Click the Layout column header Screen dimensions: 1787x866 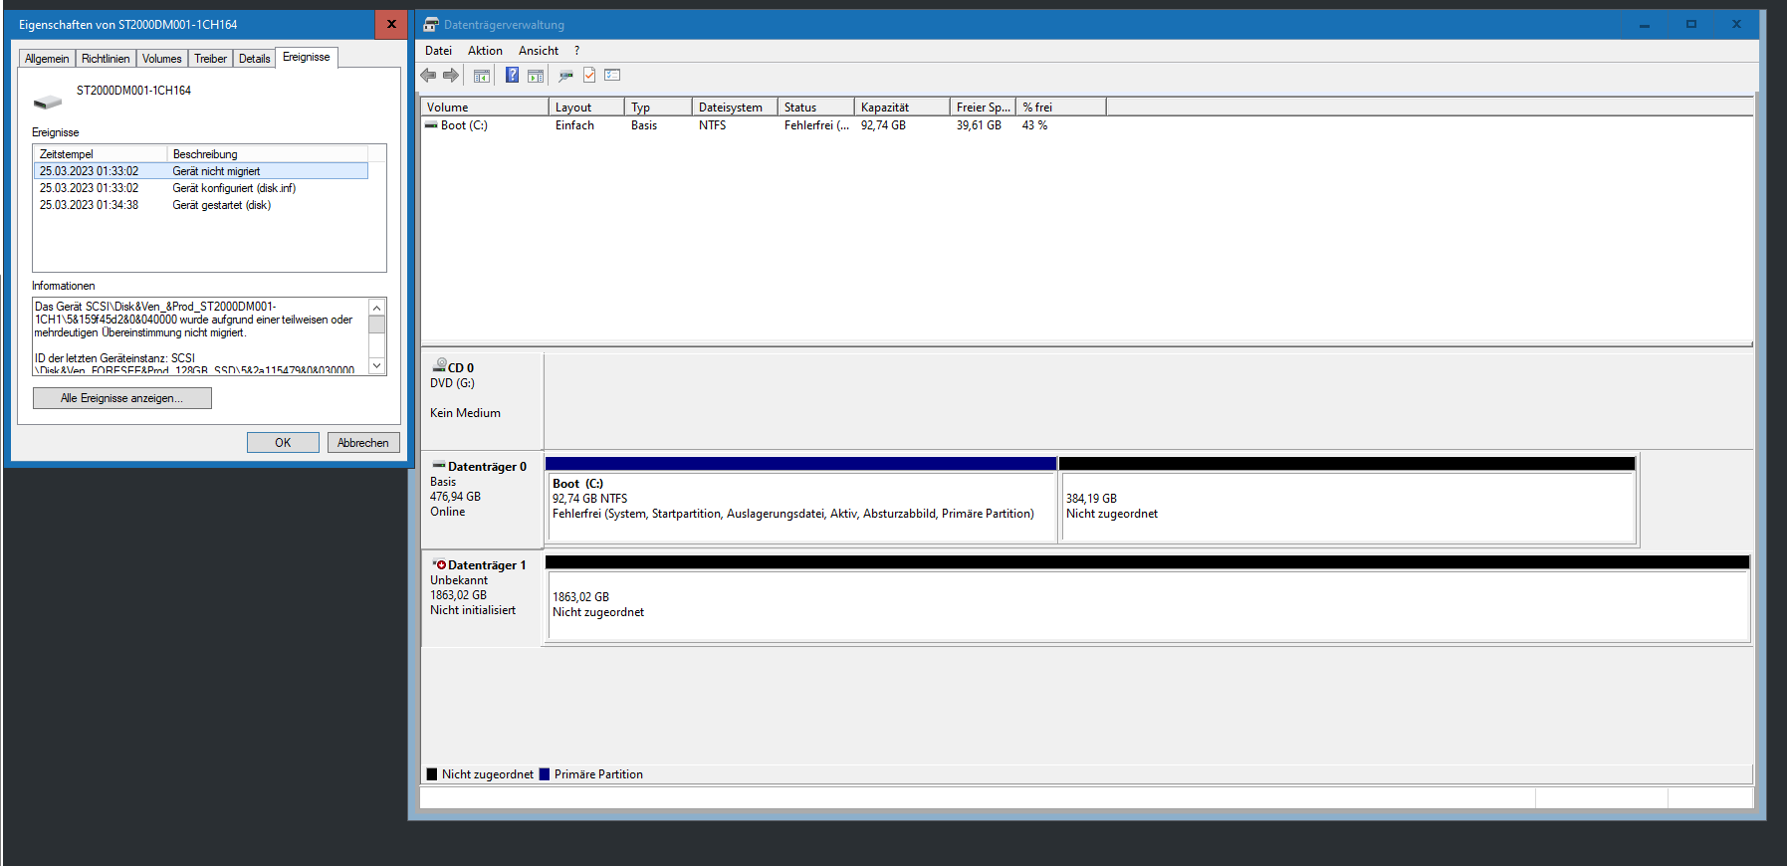tap(586, 108)
